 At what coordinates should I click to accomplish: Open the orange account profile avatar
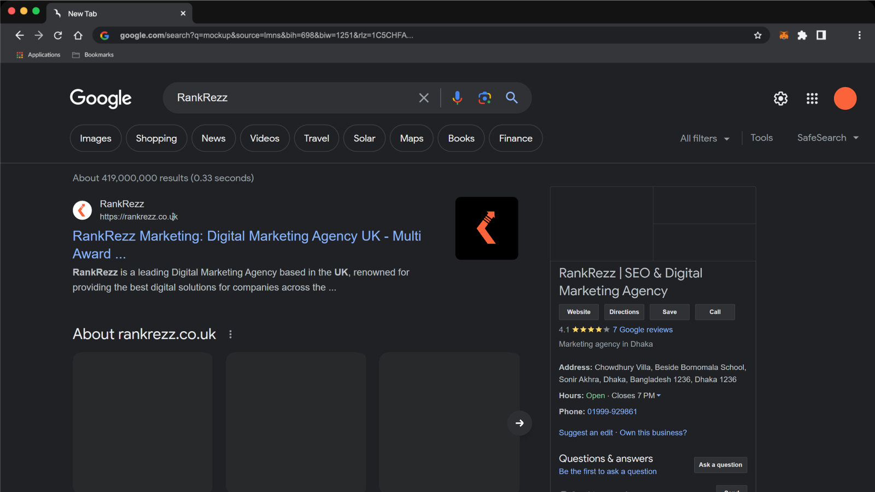click(845, 98)
